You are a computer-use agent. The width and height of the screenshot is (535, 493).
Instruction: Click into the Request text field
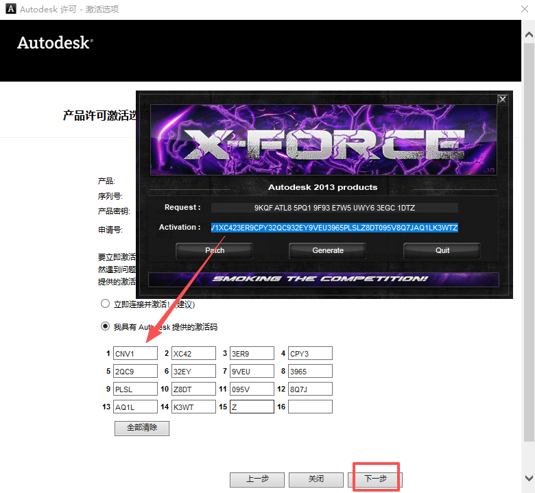(x=334, y=207)
